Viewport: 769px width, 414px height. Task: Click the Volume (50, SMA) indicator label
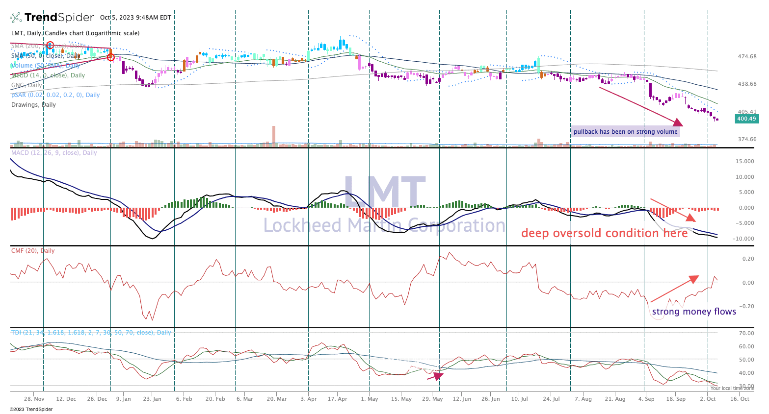point(45,66)
